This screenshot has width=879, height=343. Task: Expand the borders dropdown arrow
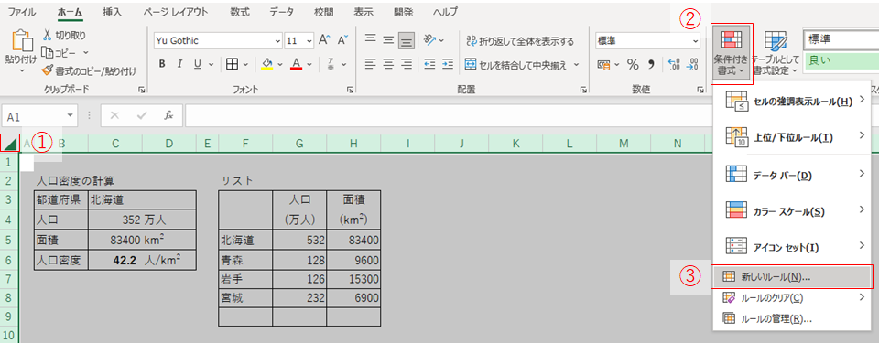(245, 64)
